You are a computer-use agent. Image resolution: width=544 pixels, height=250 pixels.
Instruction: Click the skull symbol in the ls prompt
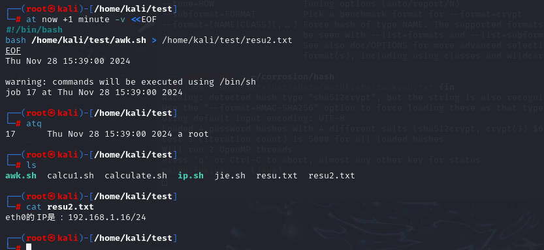(x=52, y=154)
